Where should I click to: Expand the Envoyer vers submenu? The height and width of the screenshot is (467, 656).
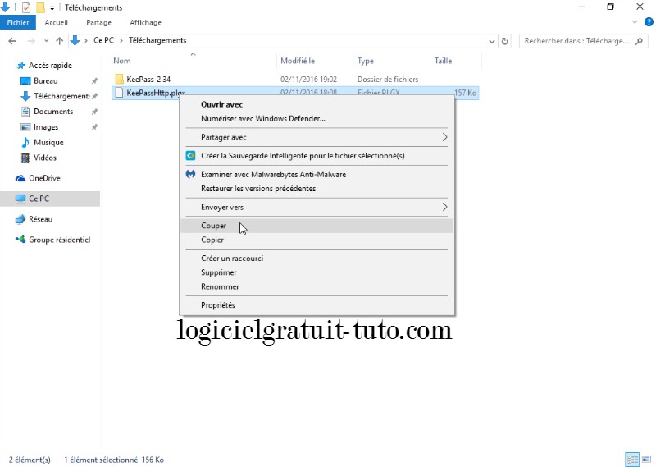[x=317, y=208]
